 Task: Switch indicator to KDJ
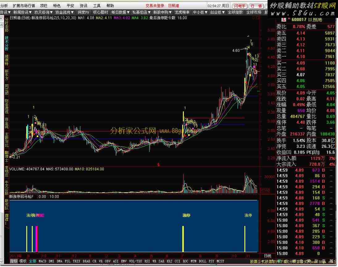coord(169,261)
